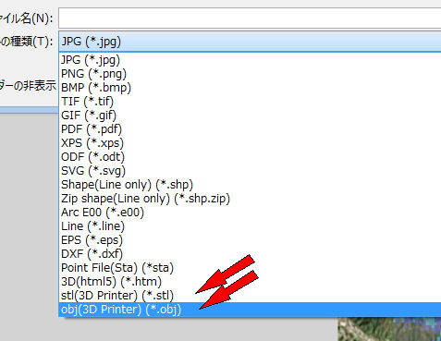Choose XPS (*.xps) from list
Image resolution: width=441 pixels, height=341 pixels.
(250, 143)
